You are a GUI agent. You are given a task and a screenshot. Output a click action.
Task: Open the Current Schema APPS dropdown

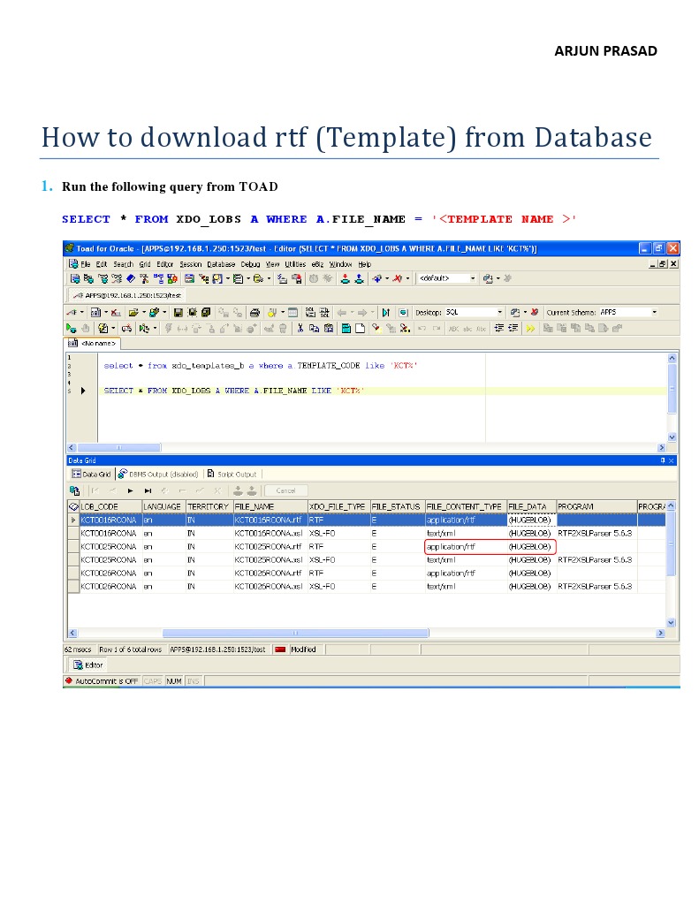click(x=654, y=312)
